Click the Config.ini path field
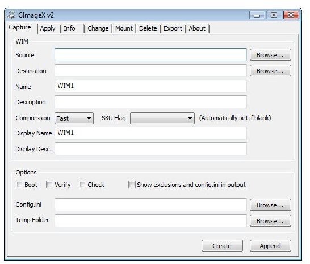 click(150, 205)
